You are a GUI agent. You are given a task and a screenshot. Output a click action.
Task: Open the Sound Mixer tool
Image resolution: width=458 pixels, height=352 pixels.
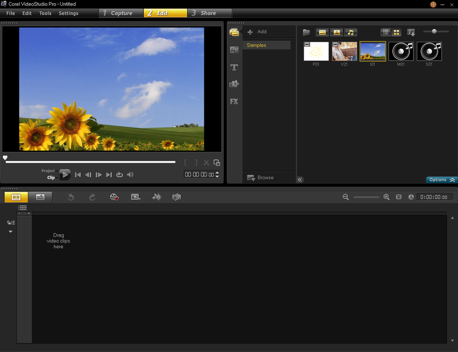coord(157,197)
